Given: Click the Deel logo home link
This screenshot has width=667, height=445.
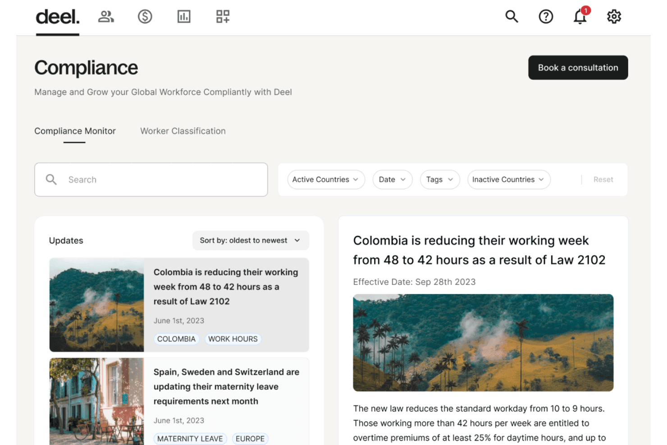Looking at the screenshot, I should [x=58, y=17].
